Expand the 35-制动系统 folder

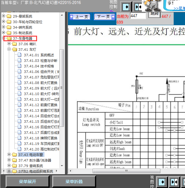(x=3, y=33)
